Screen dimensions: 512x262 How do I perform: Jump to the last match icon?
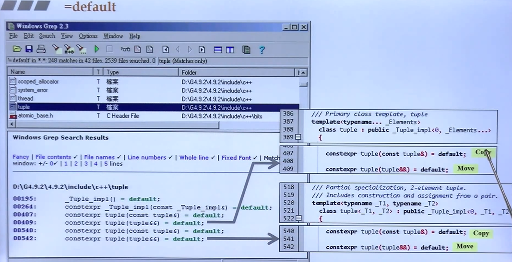click(x=202, y=49)
